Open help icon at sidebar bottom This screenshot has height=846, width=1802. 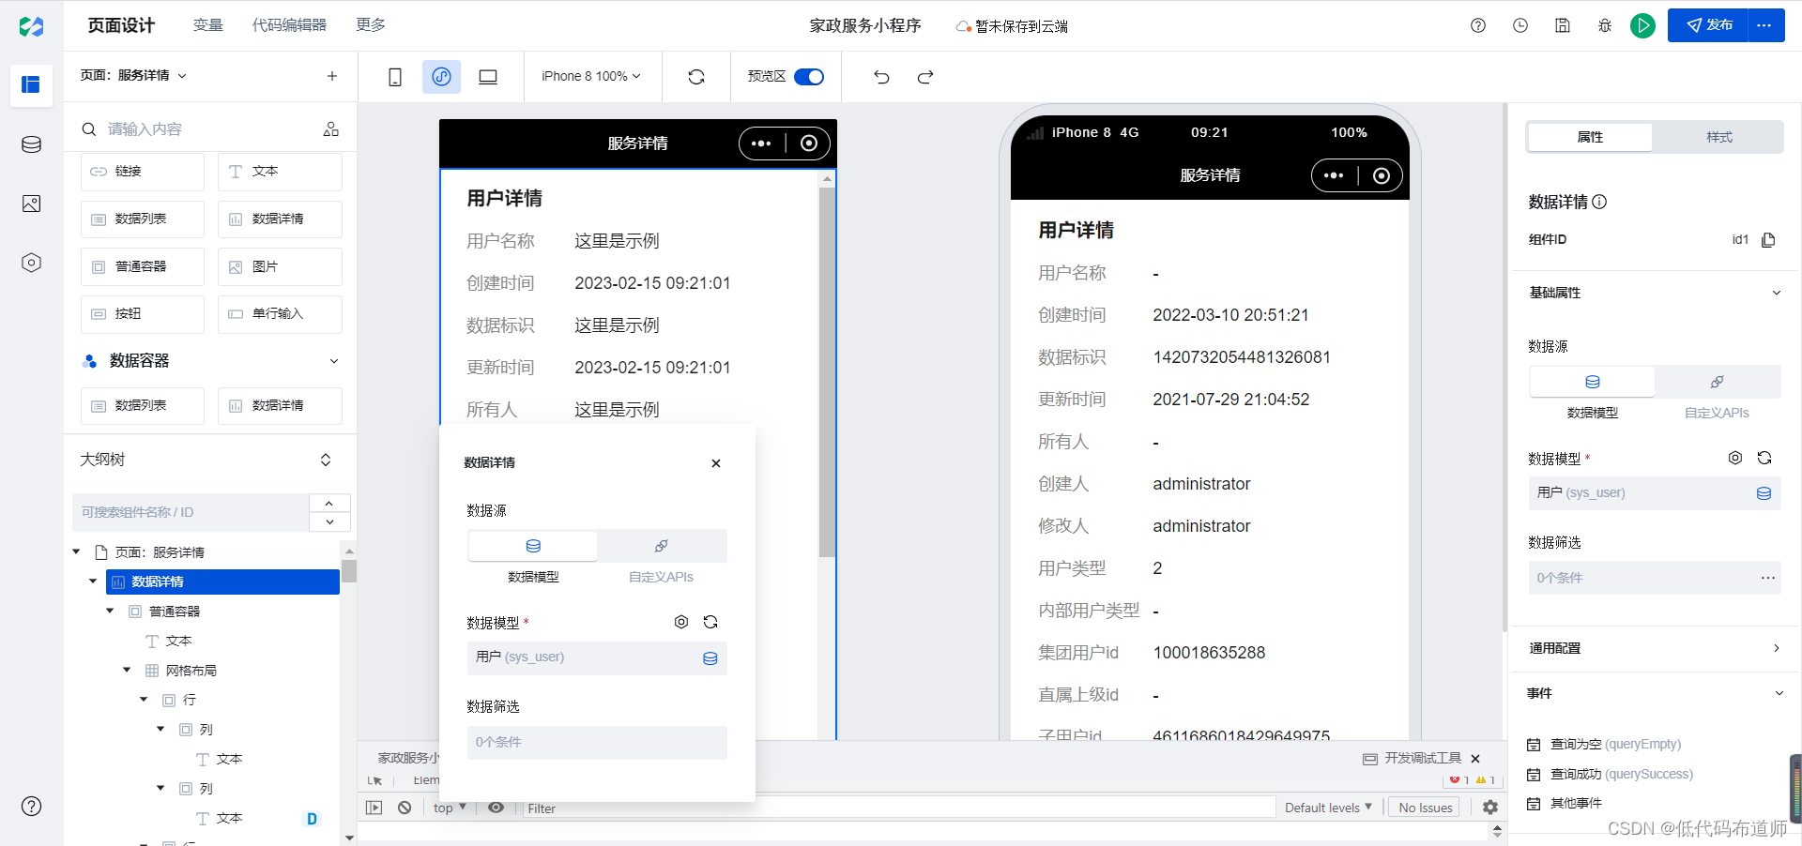tap(31, 807)
